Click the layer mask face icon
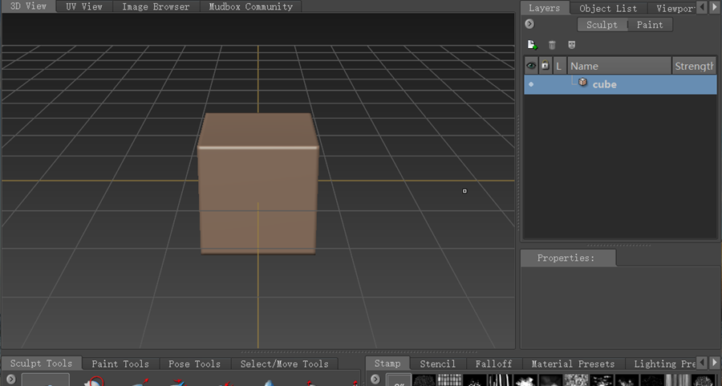The height and width of the screenshot is (386, 722). click(571, 45)
